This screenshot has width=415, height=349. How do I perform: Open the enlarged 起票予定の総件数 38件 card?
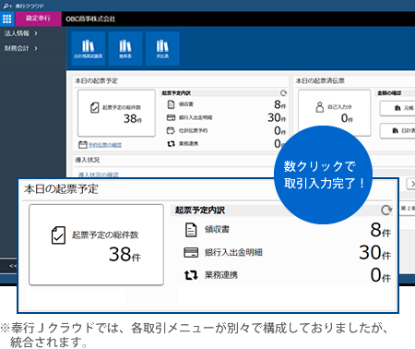tap(96, 245)
